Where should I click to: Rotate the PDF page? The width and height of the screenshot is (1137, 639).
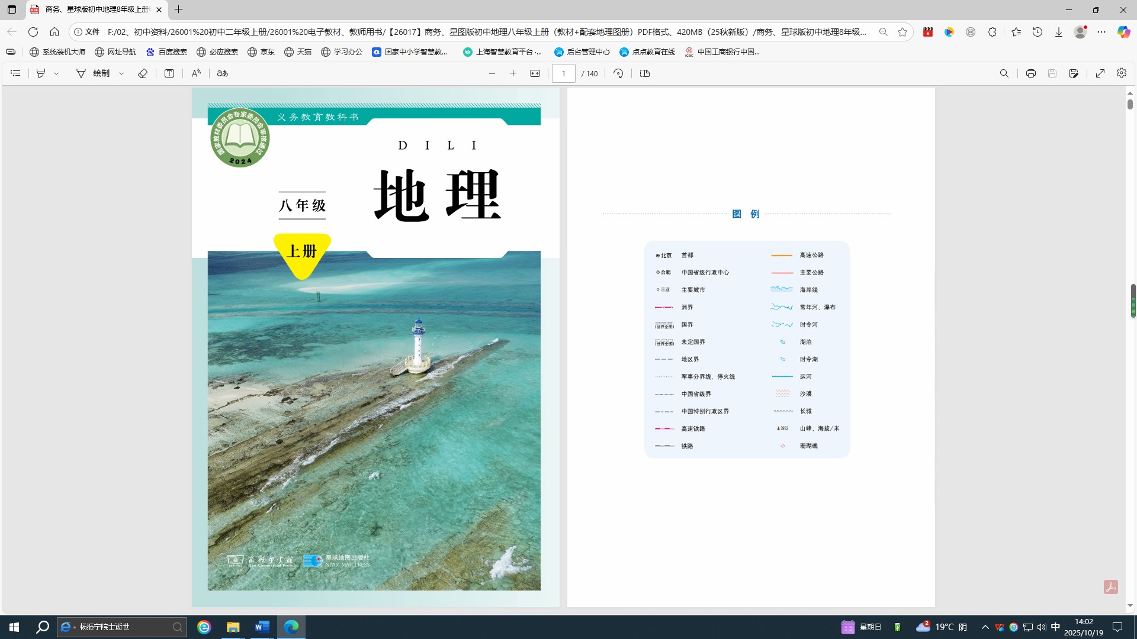(x=618, y=73)
